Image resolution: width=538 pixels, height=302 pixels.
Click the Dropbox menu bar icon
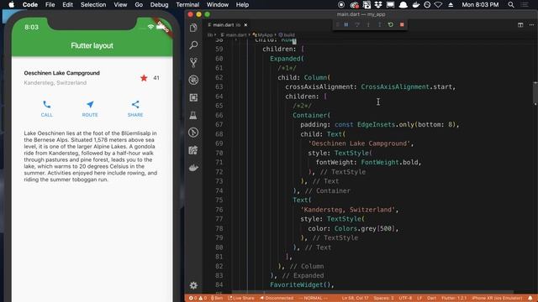pos(378,4)
